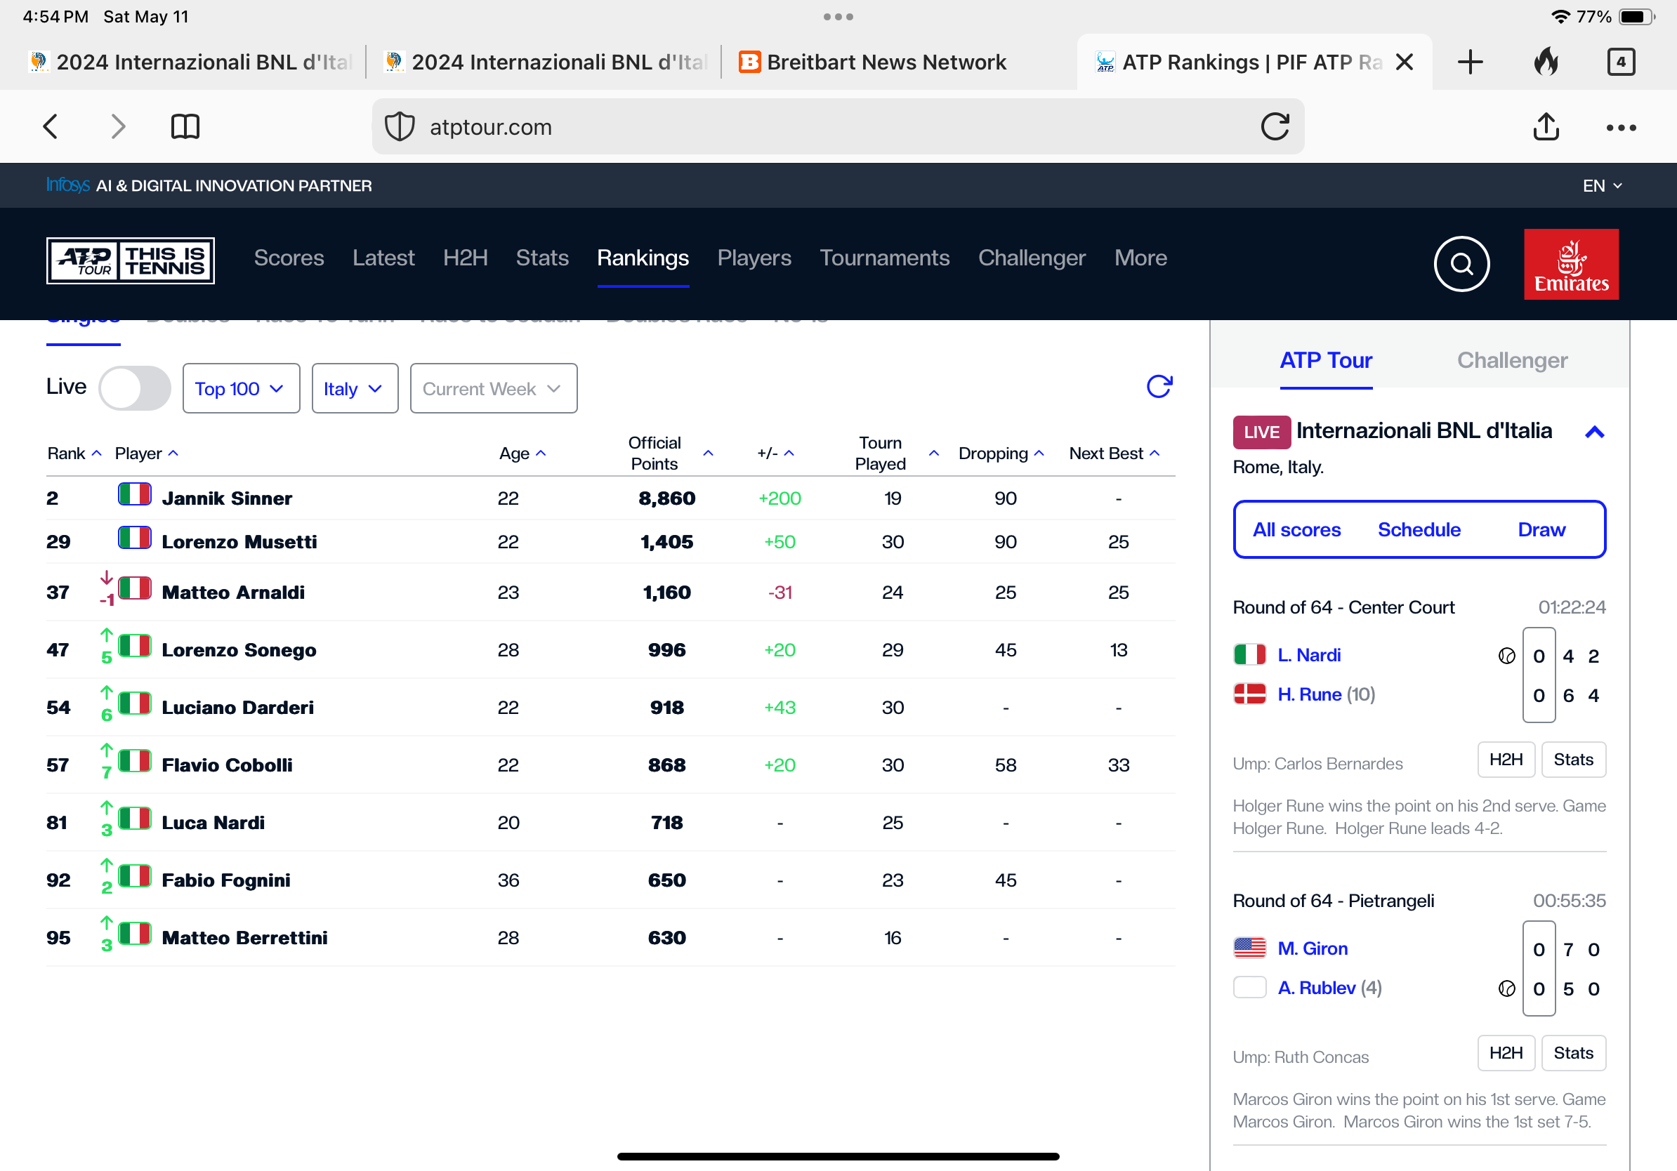Click the blue rankings refresh icon
This screenshot has height=1171, width=1677.
1159,386
